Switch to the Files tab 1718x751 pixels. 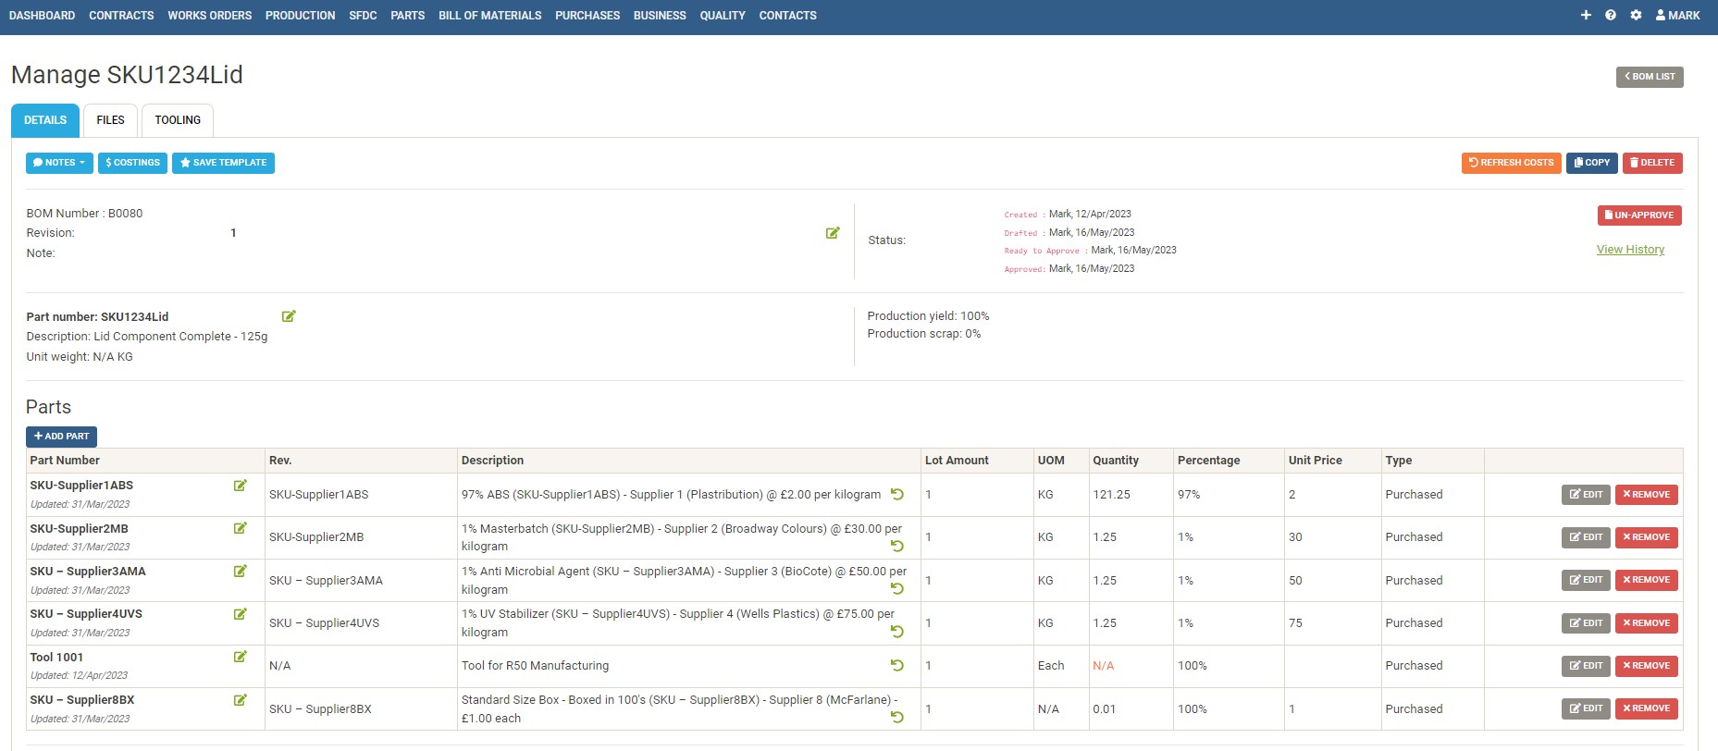point(110,120)
